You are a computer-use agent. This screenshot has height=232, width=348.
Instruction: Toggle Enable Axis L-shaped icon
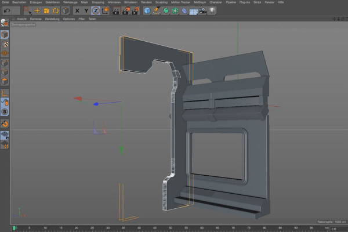(x=5, y=93)
